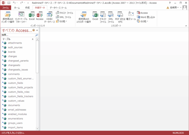Viewport: 189px width, 135px height.
Task: Select the custom_fields_projects table
Action: point(19,87)
